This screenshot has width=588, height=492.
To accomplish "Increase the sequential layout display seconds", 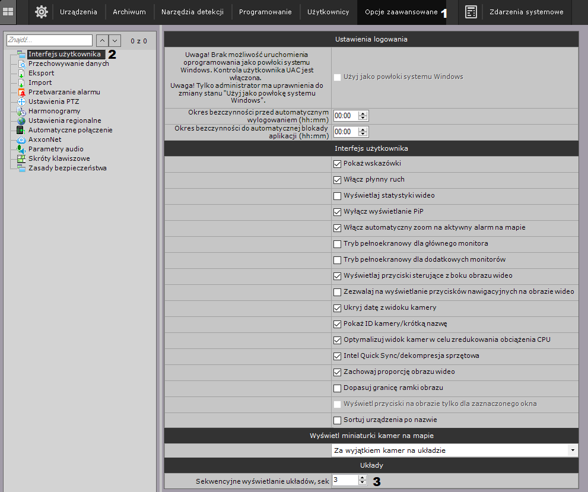I will [363, 478].
